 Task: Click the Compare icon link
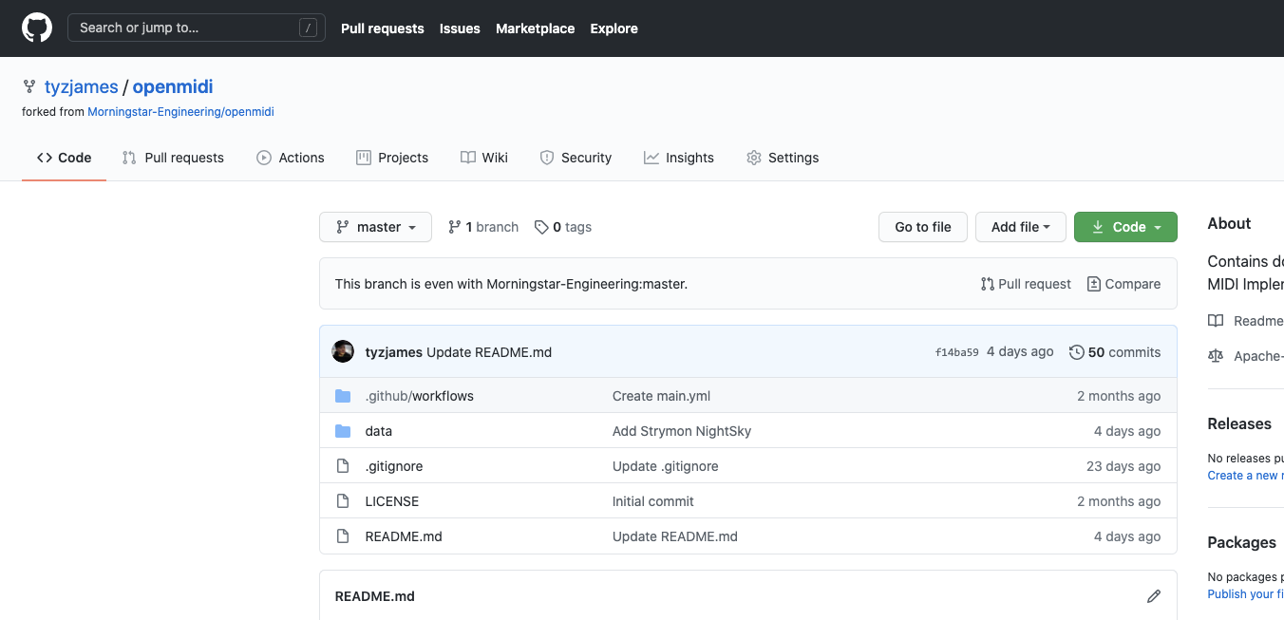click(1123, 284)
